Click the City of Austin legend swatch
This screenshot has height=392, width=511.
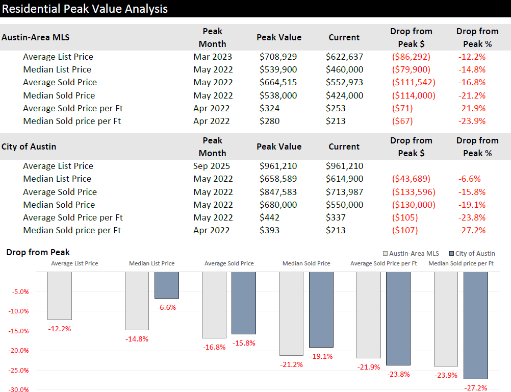[x=452, y=254]
